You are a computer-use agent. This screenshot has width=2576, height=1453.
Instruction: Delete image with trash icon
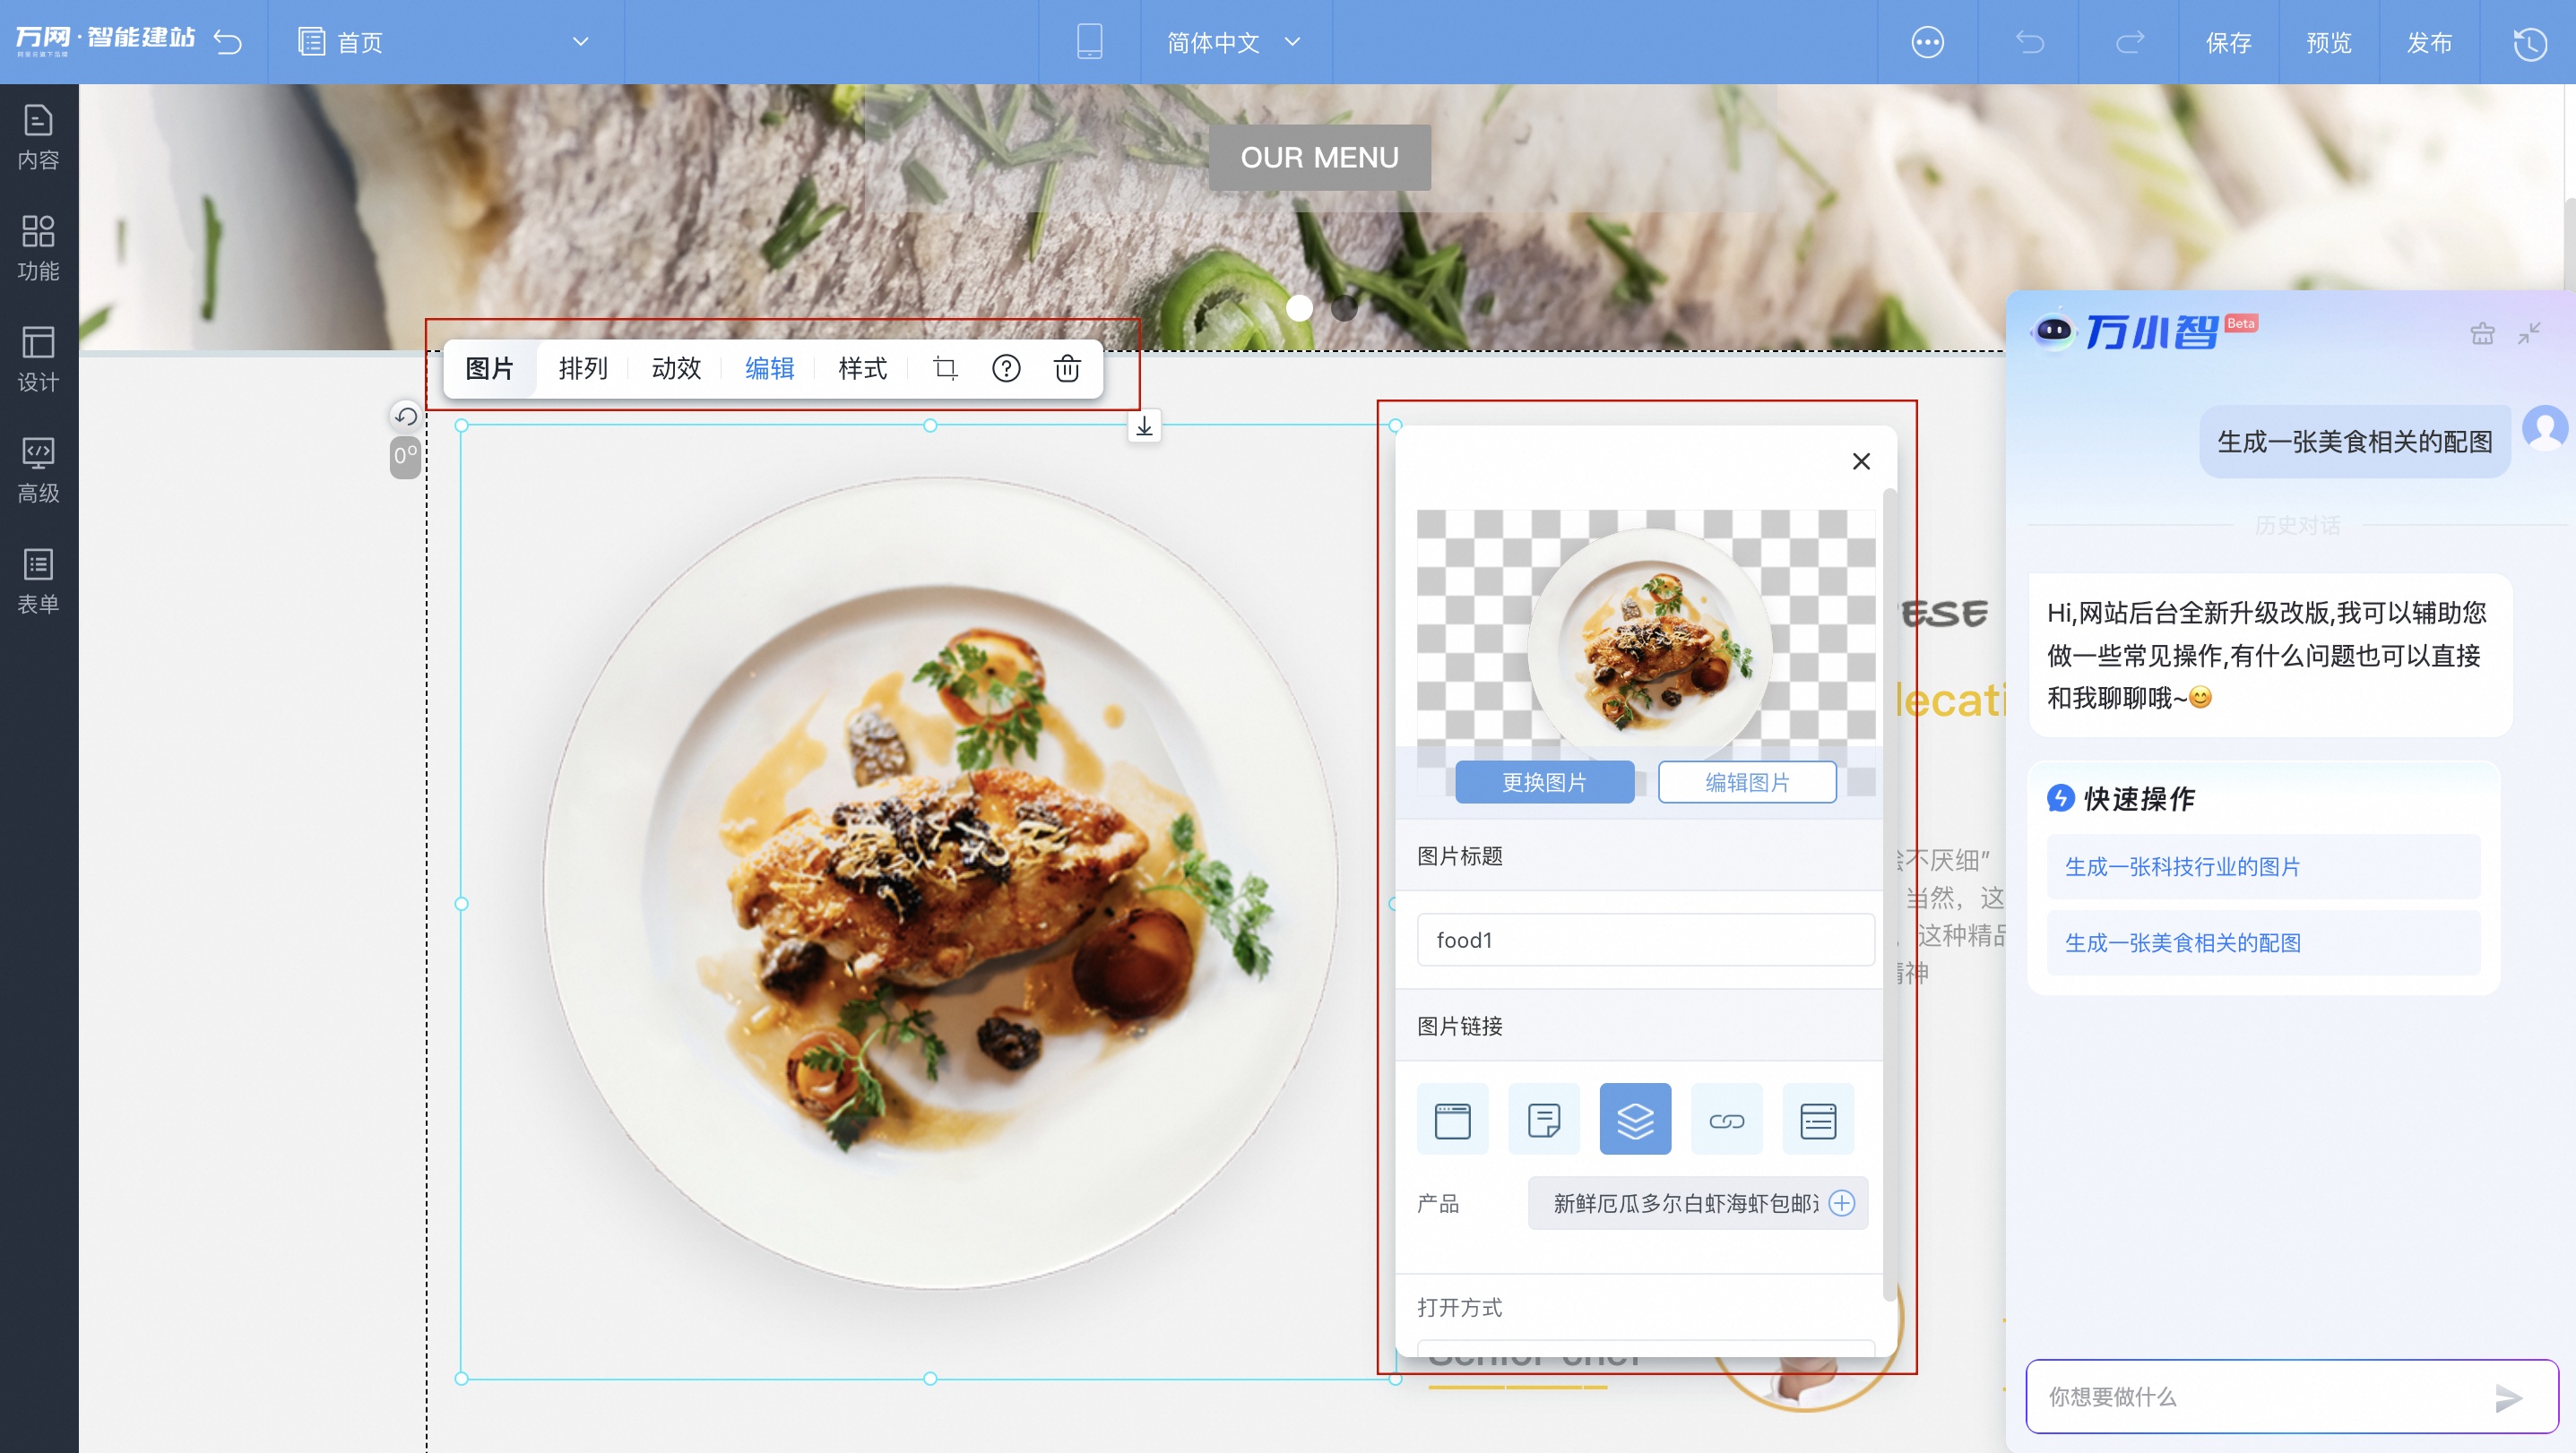tap(1067, 369)
